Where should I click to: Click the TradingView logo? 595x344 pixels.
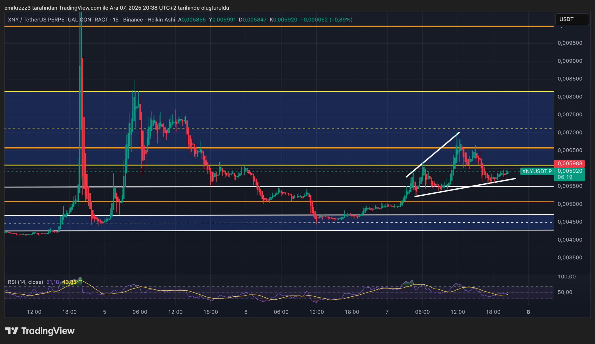click(x=40, y=331)
